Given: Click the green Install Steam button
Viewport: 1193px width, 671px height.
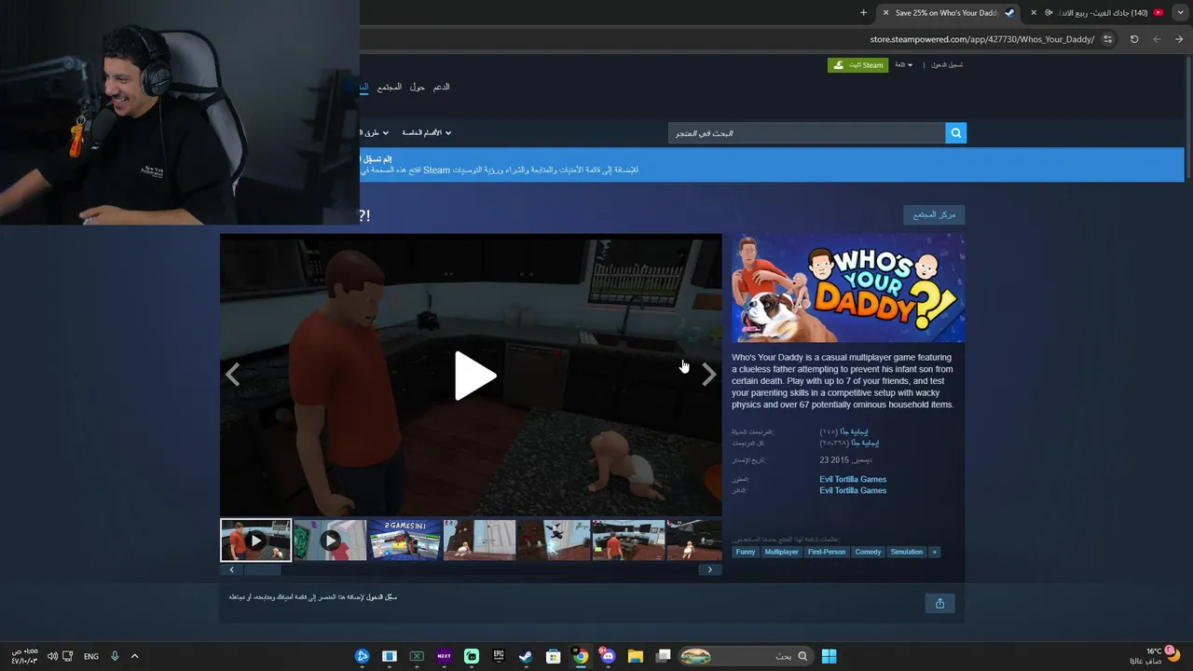Looking at the screenshot, I should click(857, 65).
